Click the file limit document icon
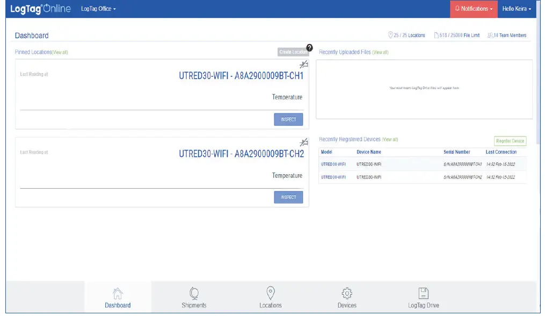Screen dimensions: 545x316 (436, 35)
